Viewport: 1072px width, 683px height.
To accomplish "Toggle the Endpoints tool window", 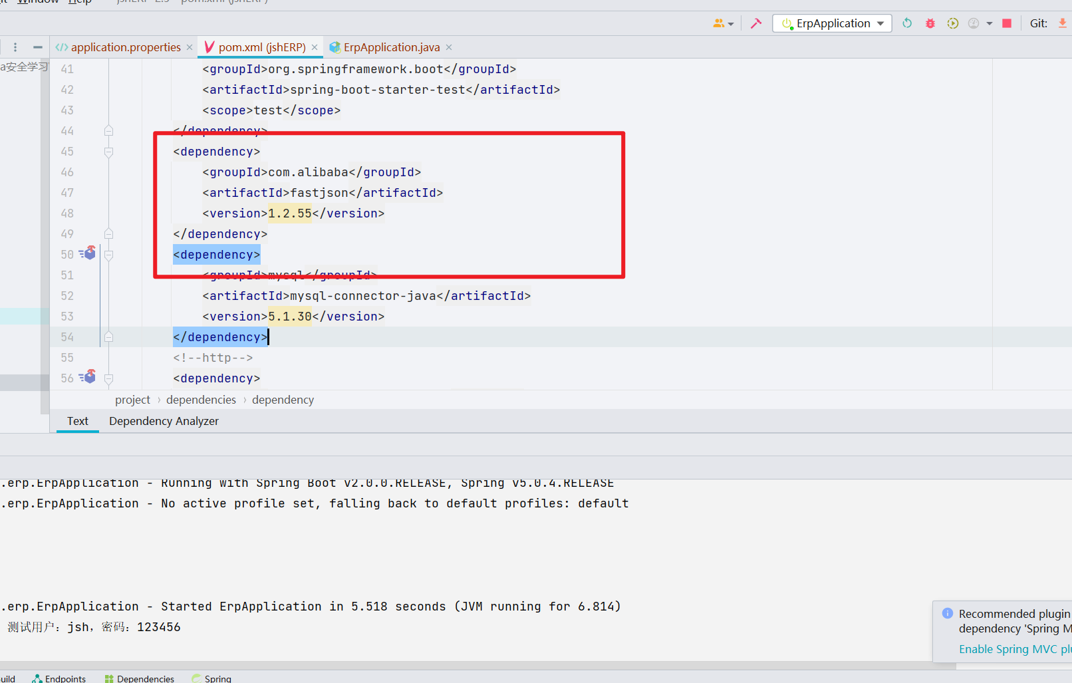I will click(x=59, y=678).
